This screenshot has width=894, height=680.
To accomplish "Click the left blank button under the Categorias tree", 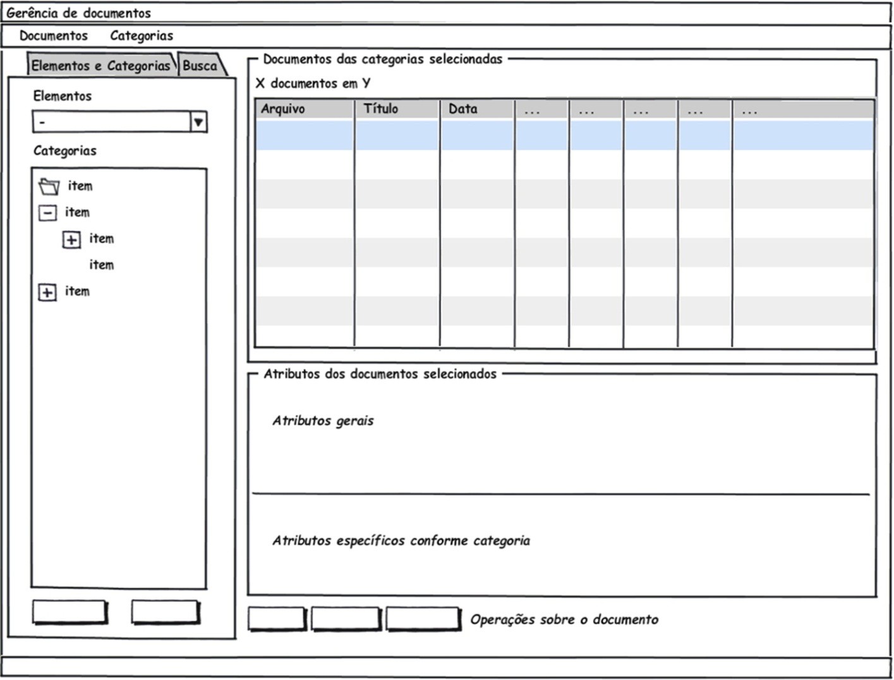I will click(x=70, y=612).
